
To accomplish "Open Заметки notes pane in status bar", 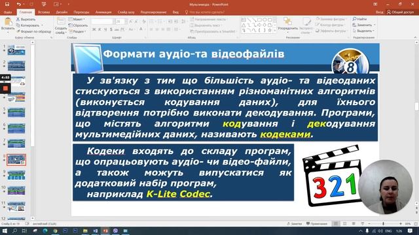I will 294,224.
